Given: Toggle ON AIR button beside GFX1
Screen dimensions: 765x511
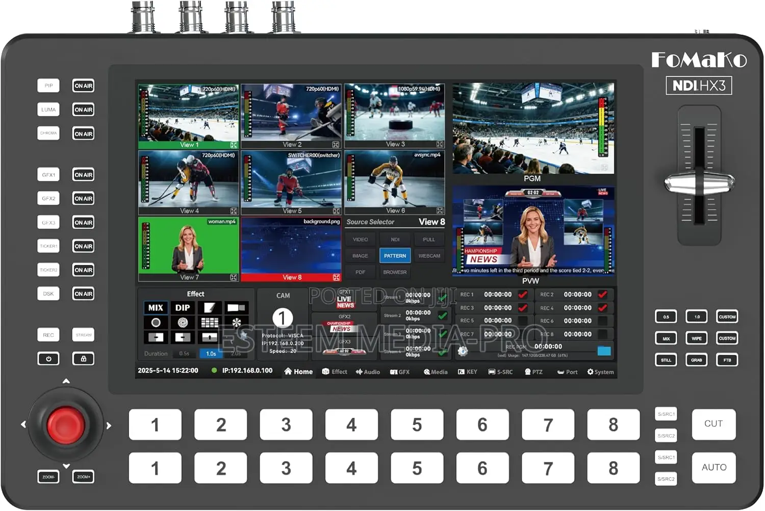Looking at the screenshot, I should (83, 175).
